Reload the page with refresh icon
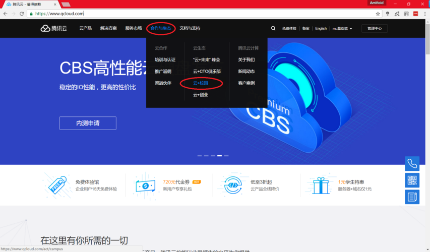 pos(22,14)
